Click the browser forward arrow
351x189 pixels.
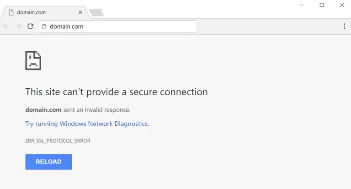pos(18,27)
